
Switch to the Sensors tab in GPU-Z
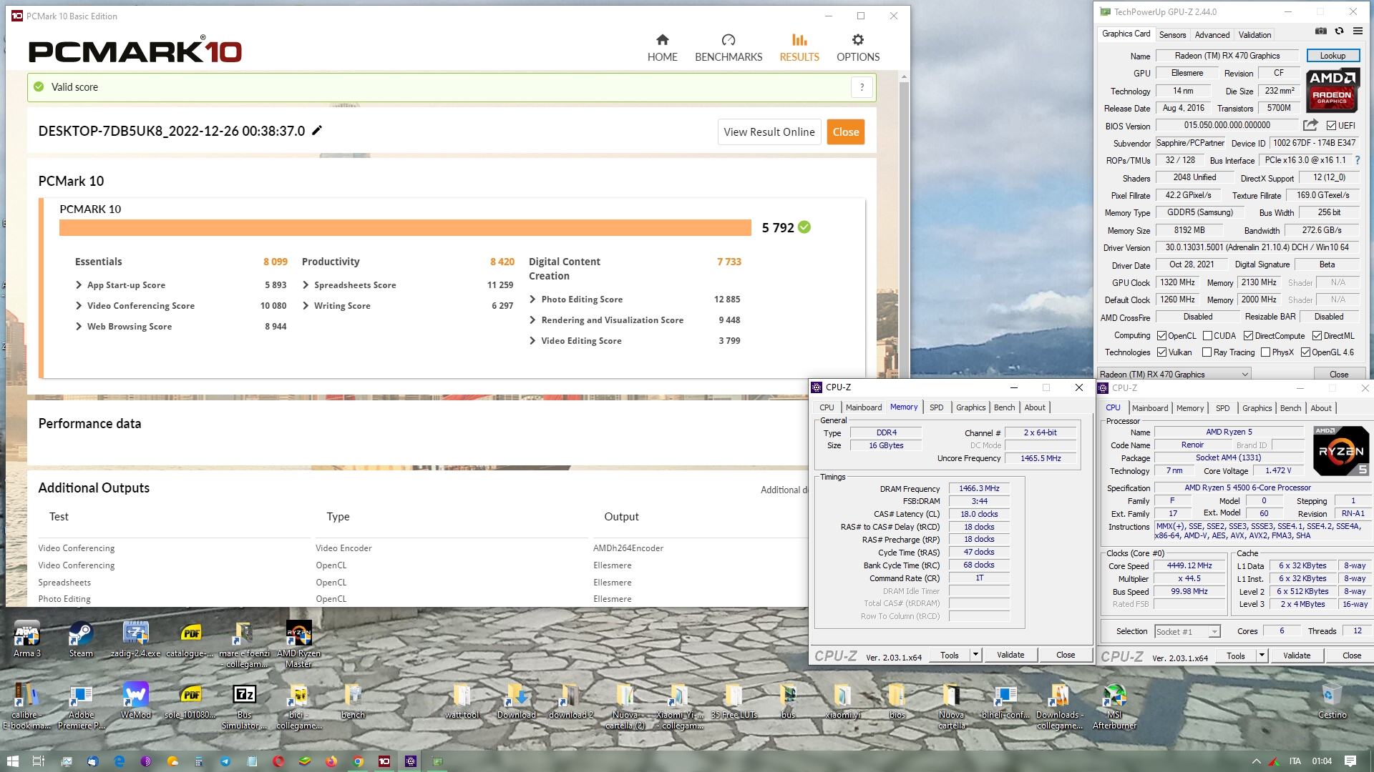pyautogui.click(x=1172, y=34)
